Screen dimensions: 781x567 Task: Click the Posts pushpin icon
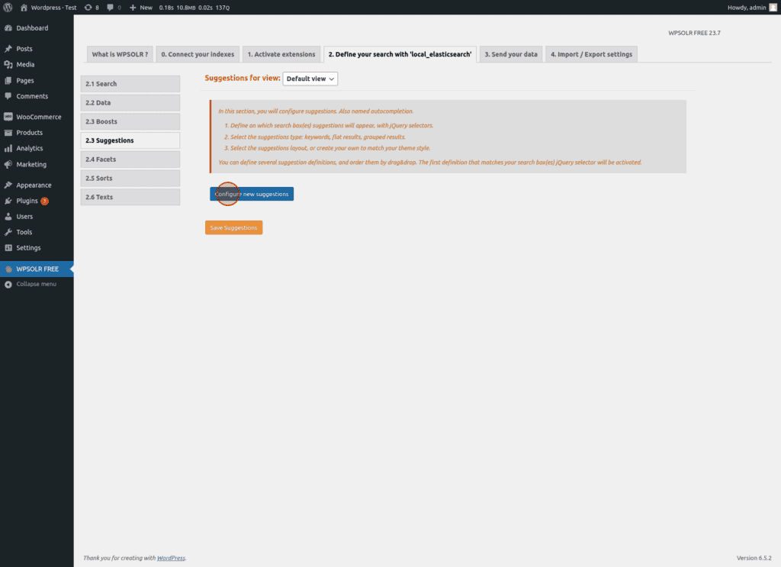click(8, 49)
